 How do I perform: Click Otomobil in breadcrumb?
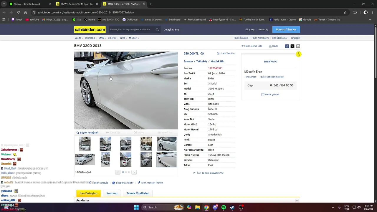coord(90,38)
